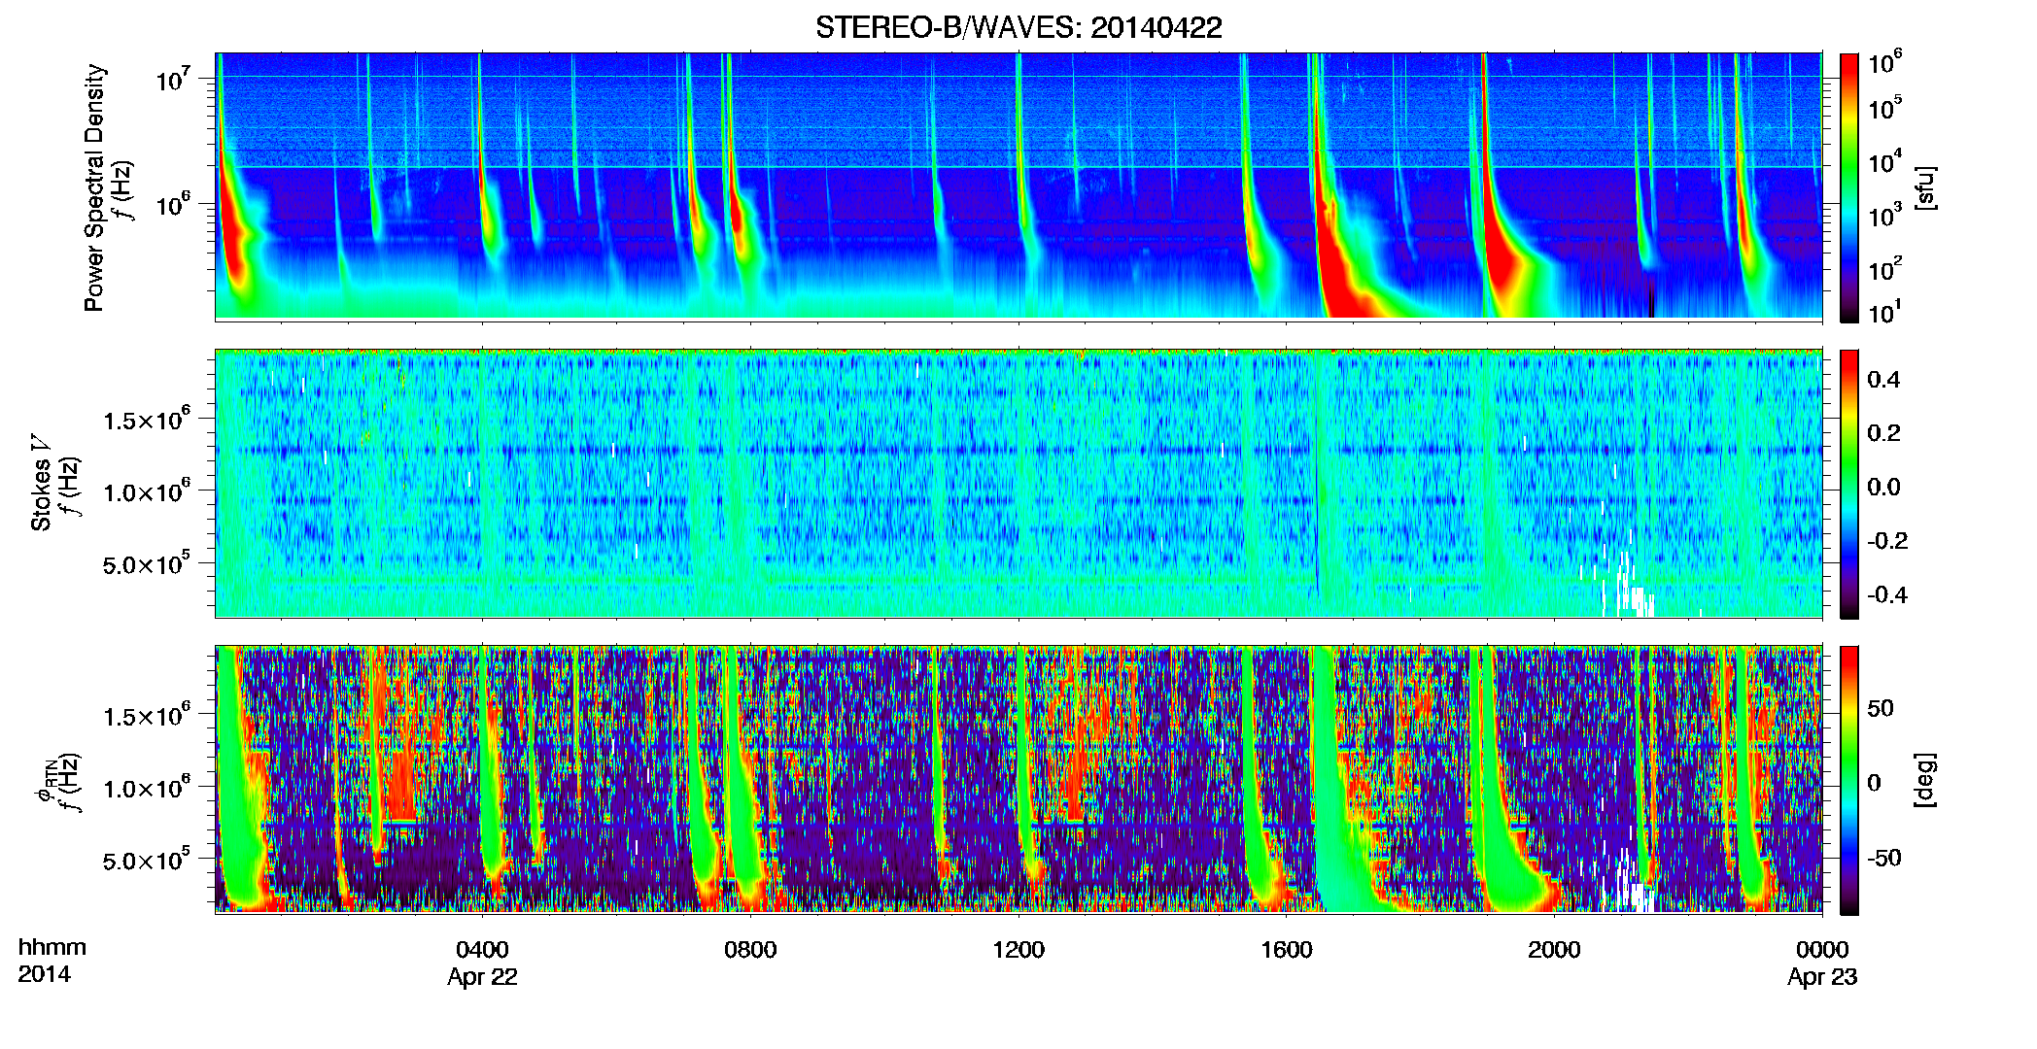
Task: Click the top panel sfu color bar
Action: [x=1849, y=187]
